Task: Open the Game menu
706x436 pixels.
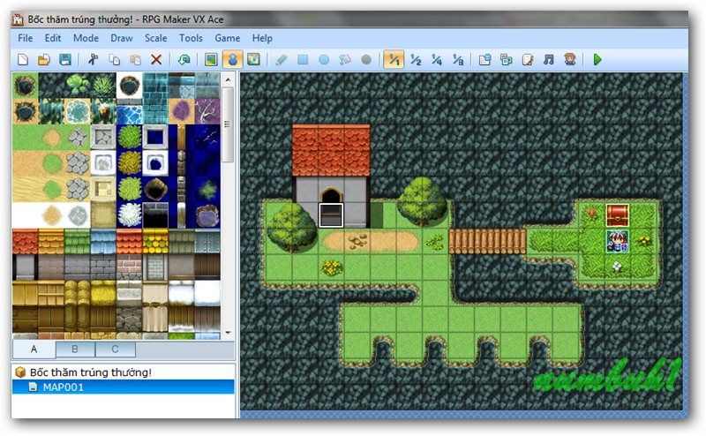Action: [228, 38]
